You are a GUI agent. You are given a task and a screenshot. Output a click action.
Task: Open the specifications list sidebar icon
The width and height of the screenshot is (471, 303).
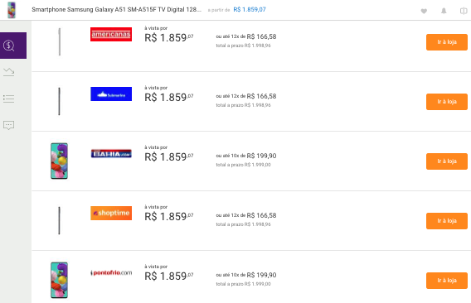[x=9, y=99]
